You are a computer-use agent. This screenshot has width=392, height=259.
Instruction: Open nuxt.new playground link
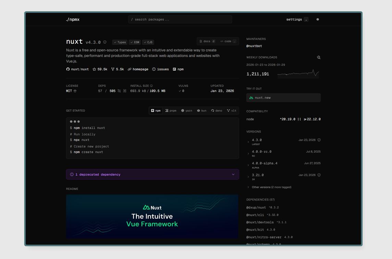click(x=283, y=98)
